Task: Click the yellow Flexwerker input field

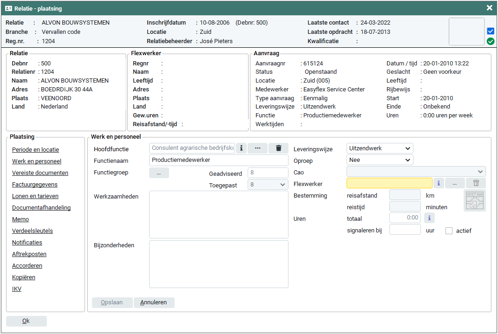Action: click(x=389, y=183)
